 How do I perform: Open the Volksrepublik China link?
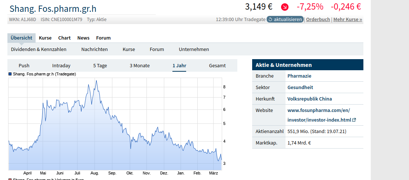point(310,99)
